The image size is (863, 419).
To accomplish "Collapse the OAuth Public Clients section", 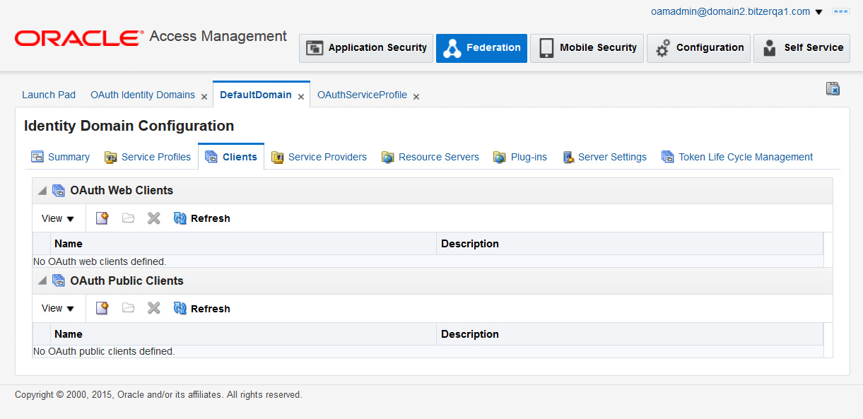I will coord(42,281).
